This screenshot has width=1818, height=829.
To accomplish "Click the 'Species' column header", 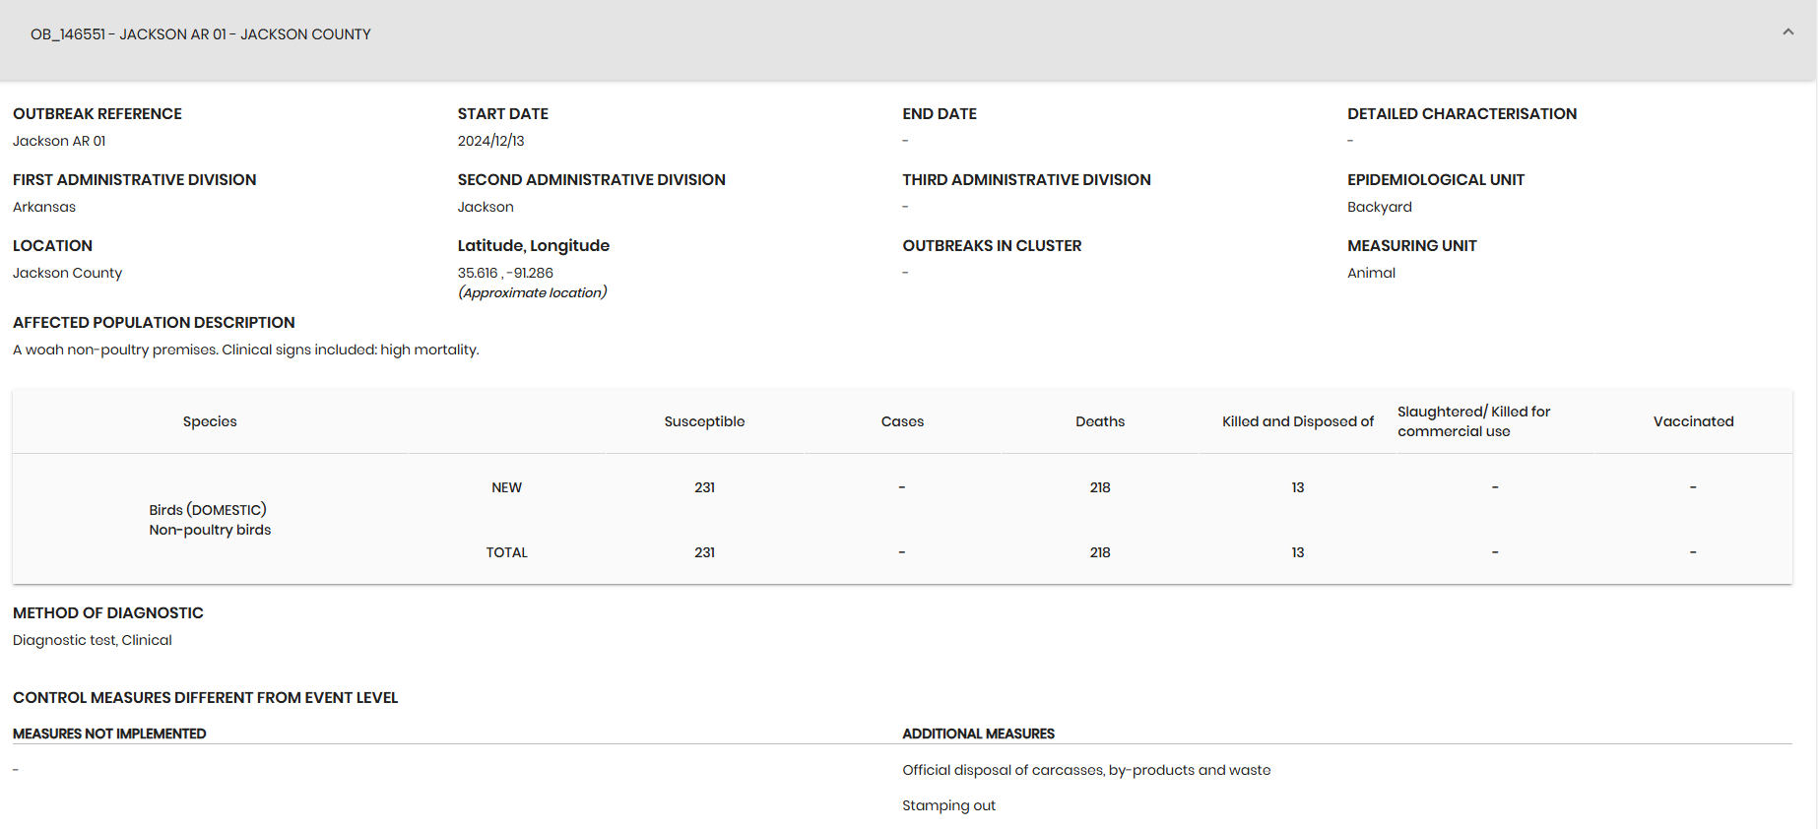I will tap(210, 421).
